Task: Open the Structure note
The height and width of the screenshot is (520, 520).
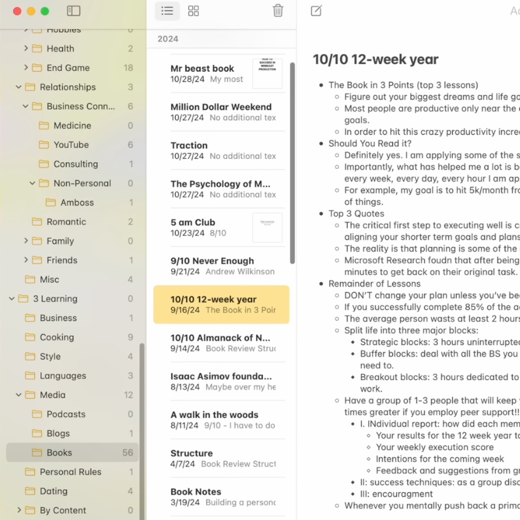Action: [221, 458]
